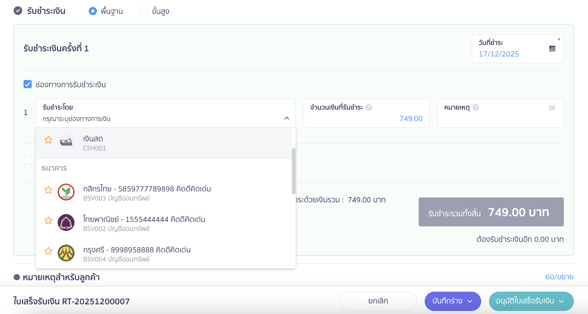Click the dropdown list scrollbar
The width and height of the screenshot is (588, 314).
[293, 171]
